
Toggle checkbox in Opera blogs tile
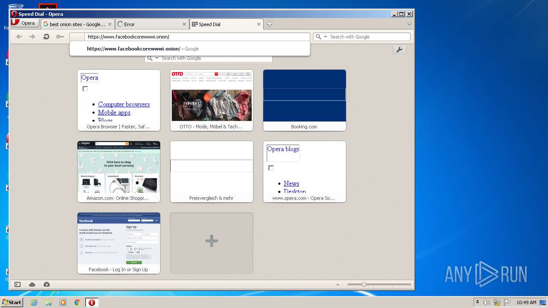click(271, 168)
